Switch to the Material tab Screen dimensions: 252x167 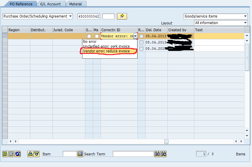[x=75, y=4]
